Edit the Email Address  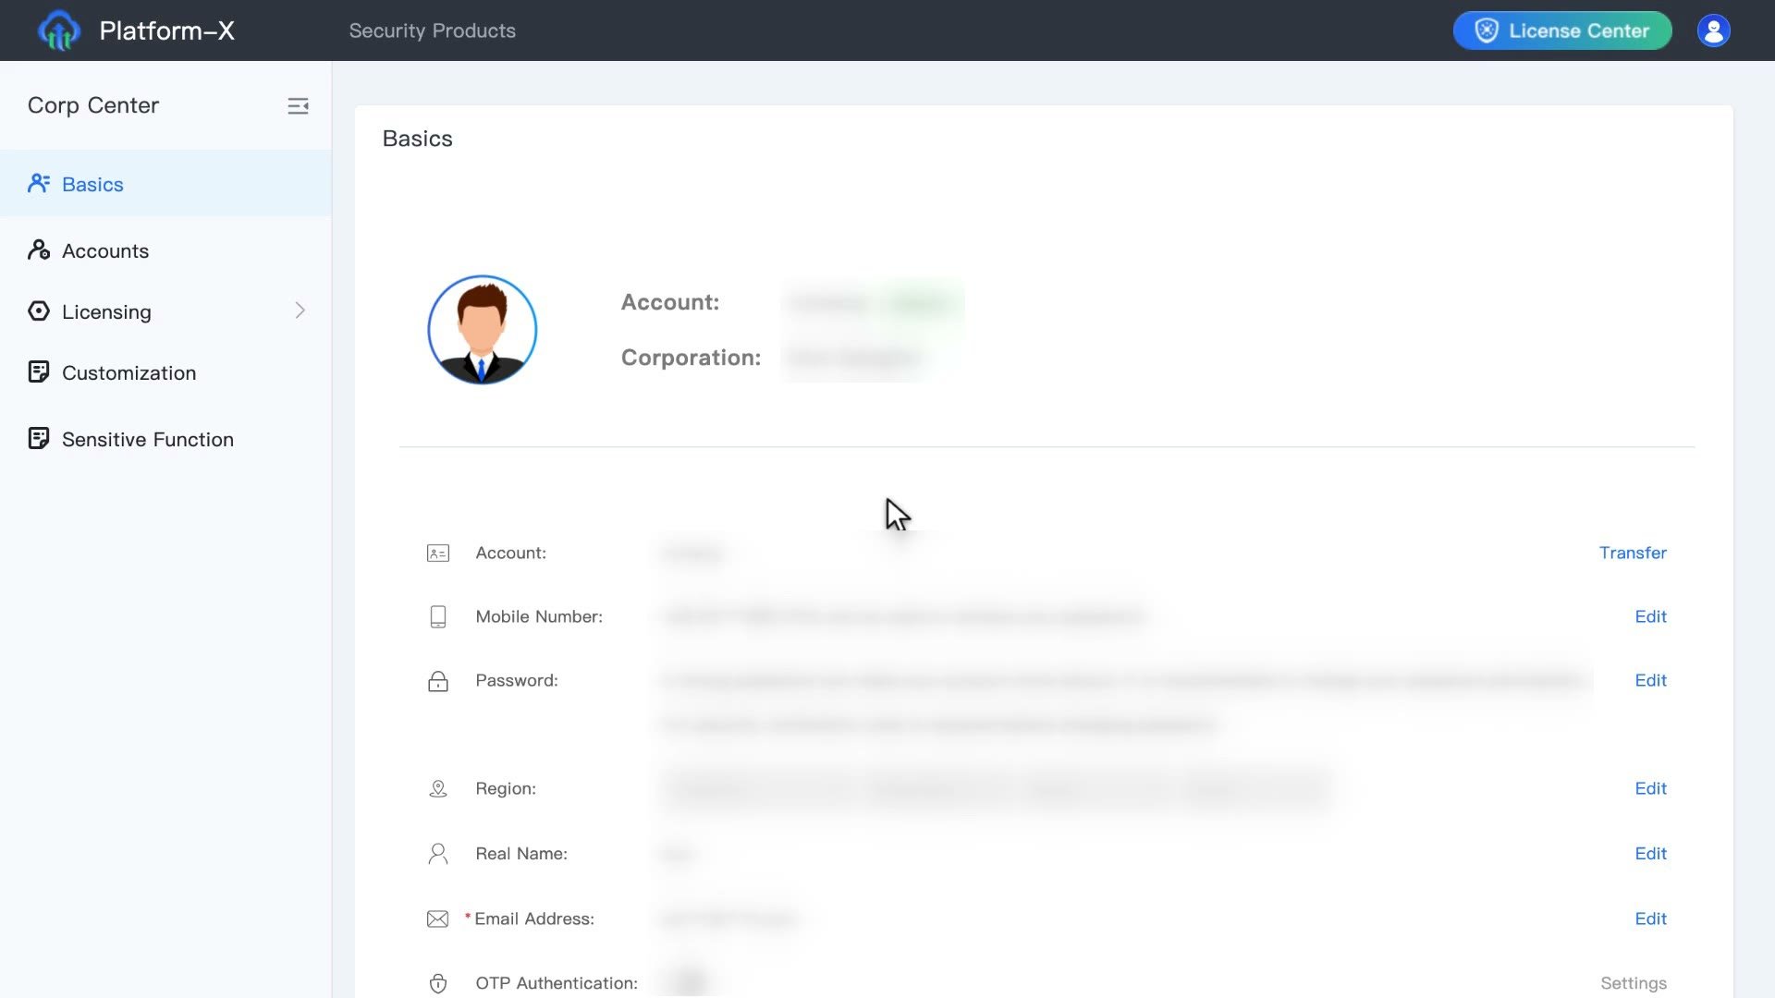coord(1650,919)
